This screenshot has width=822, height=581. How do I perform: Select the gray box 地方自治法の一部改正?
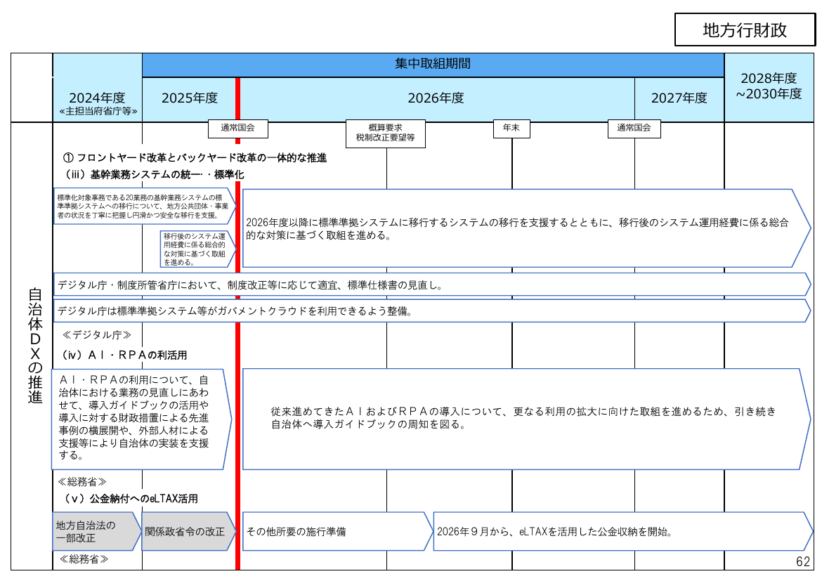[x=97, y=531]
